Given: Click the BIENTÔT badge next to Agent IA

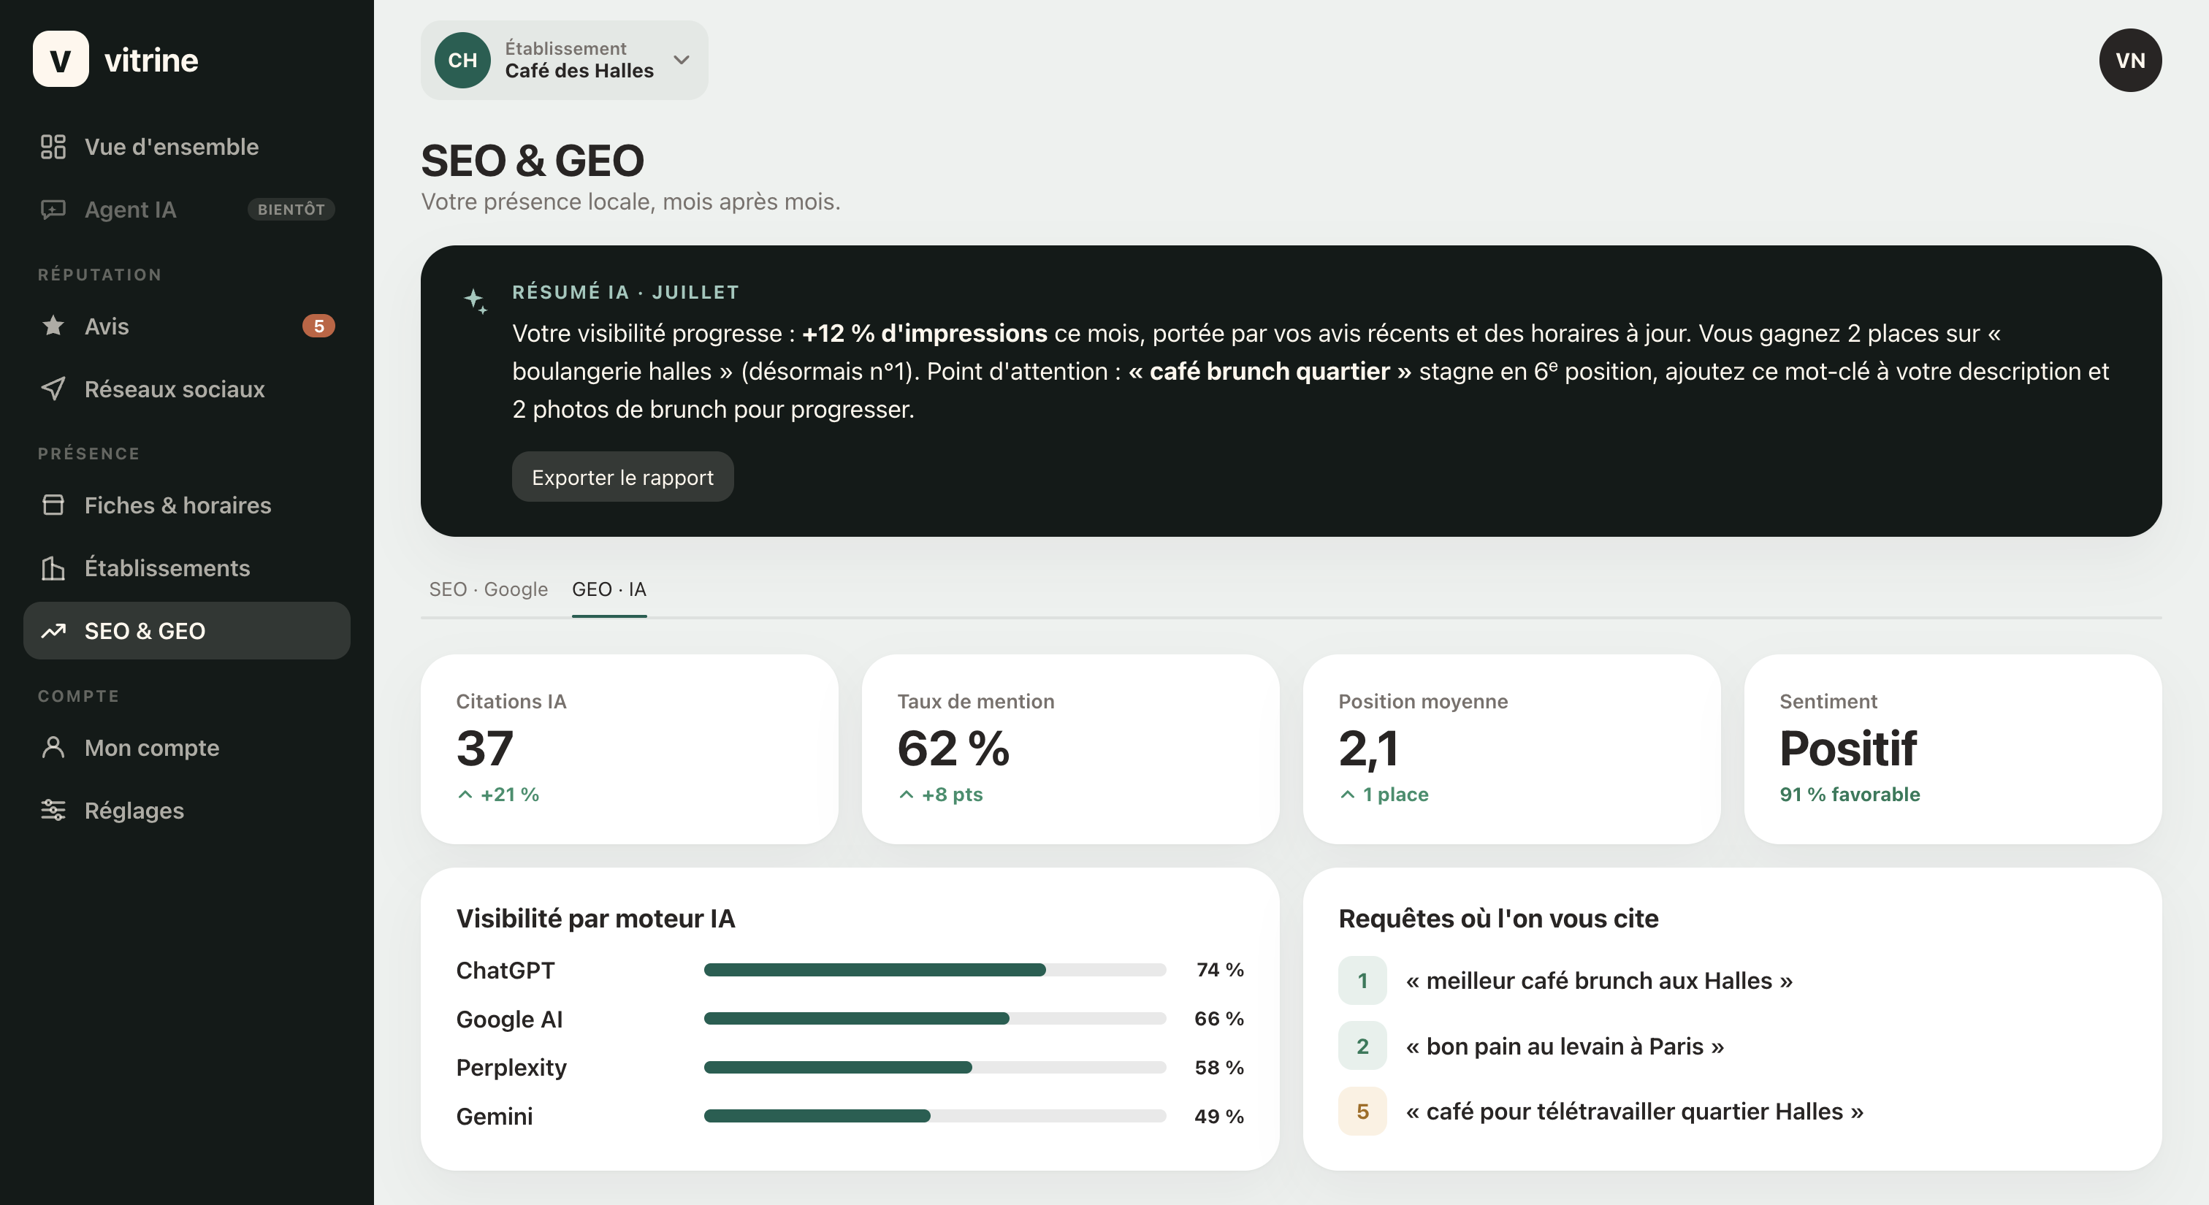Looking at the screenshot, I should [x=291, y=209].
